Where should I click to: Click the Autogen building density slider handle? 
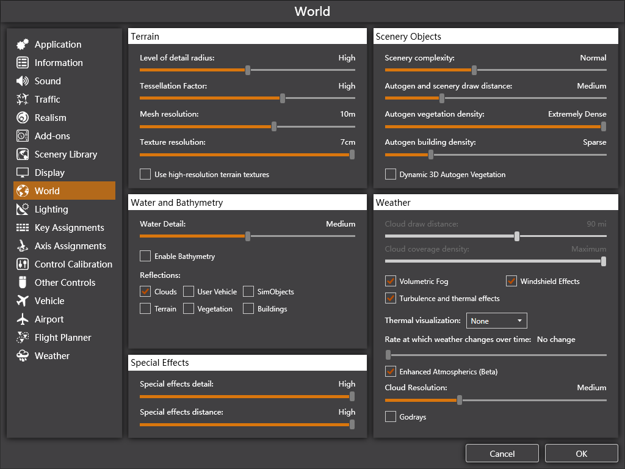(431, 155)
